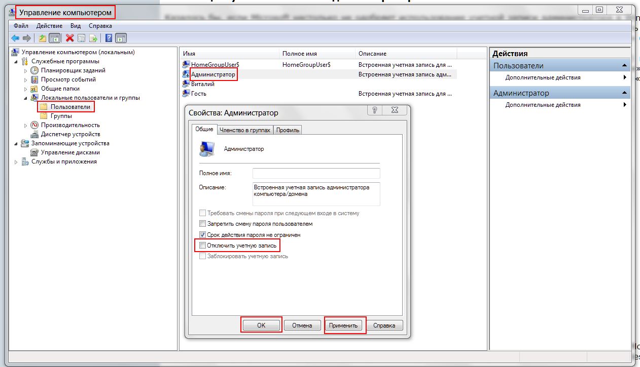This screenshot has width=640, height=367.
Task: Uncheck Срок действия пароля не ограничен
Action: (203, 235)
